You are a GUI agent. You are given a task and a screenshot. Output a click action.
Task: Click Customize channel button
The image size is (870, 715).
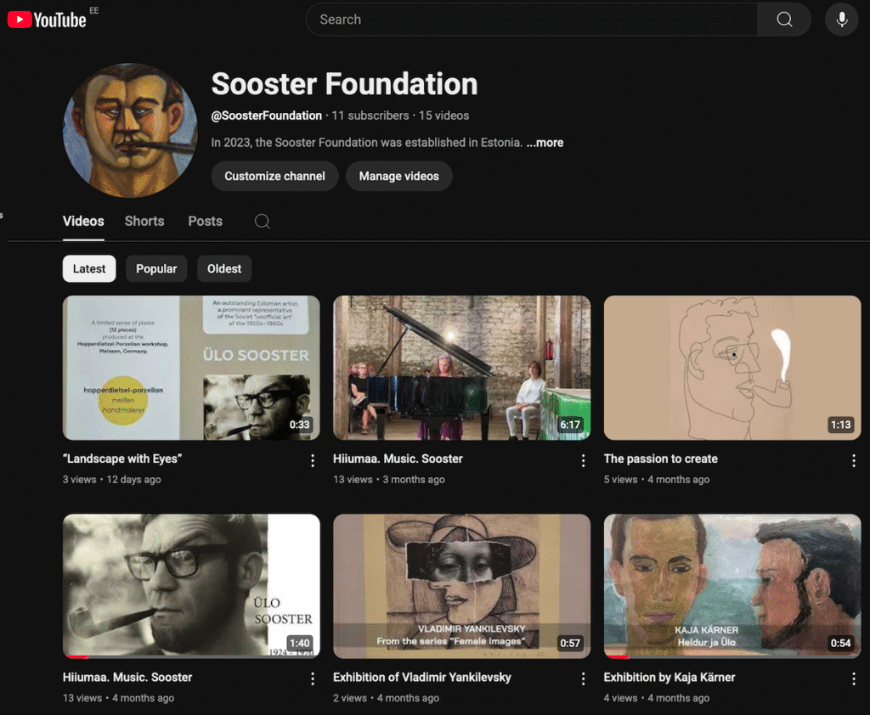coord(274,177)
